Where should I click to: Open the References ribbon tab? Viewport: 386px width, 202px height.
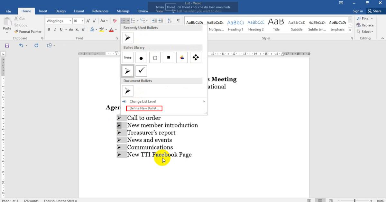100,11
